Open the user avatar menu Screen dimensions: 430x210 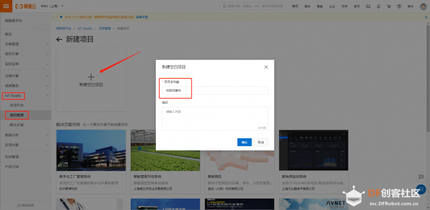point(423,6)
